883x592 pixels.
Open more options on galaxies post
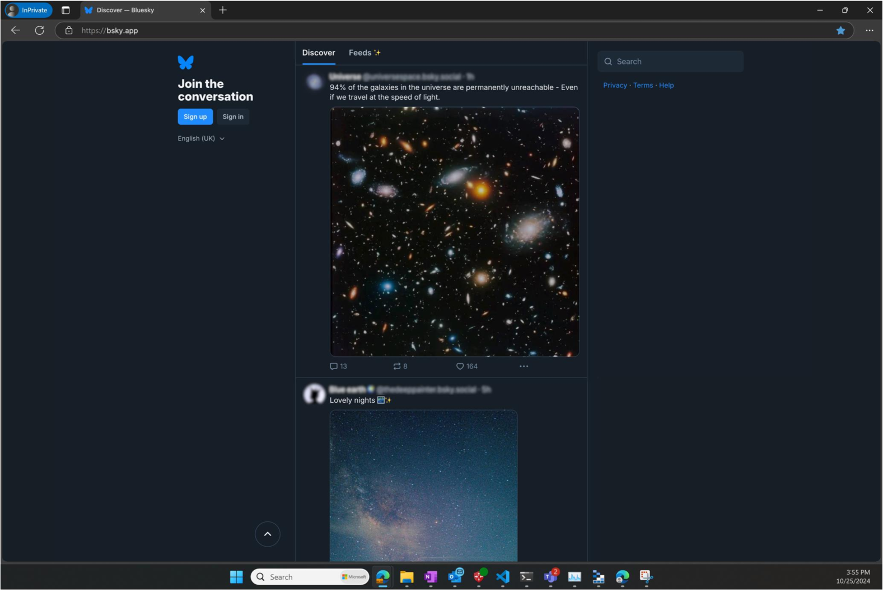click(524, 366)
